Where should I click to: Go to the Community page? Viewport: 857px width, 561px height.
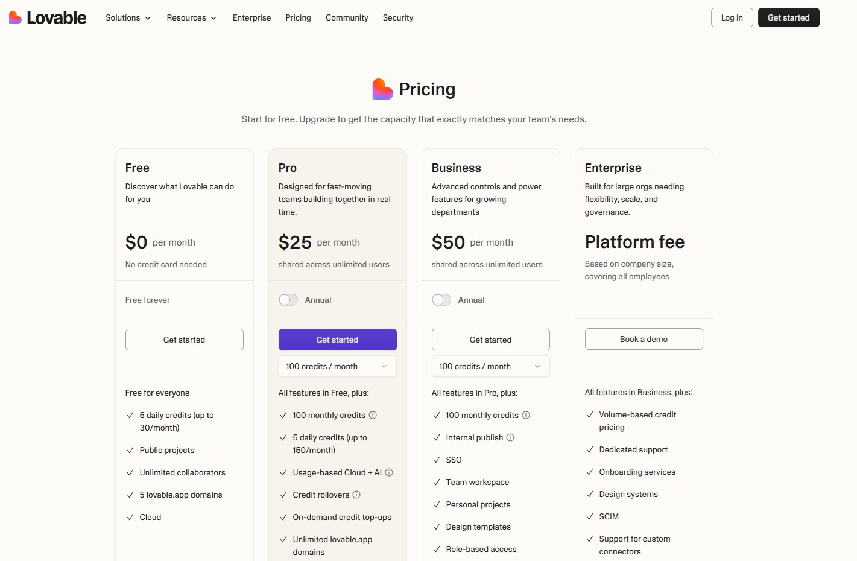[346, 18]
